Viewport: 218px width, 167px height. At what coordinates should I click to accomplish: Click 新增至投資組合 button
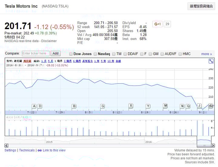tap(201, 6)
